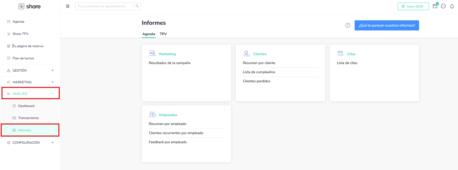458x170 pixels.
Task: Expand the GESTIÓN sidebar section
Action: 30,71
